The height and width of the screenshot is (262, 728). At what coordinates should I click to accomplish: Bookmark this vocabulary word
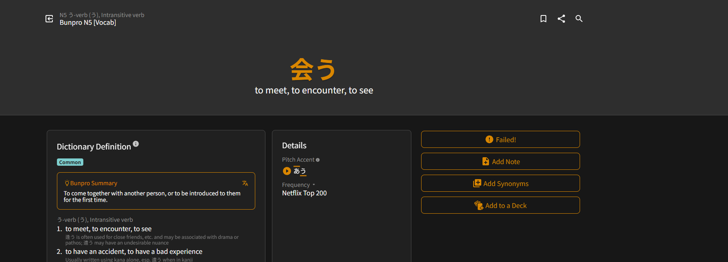543,19
